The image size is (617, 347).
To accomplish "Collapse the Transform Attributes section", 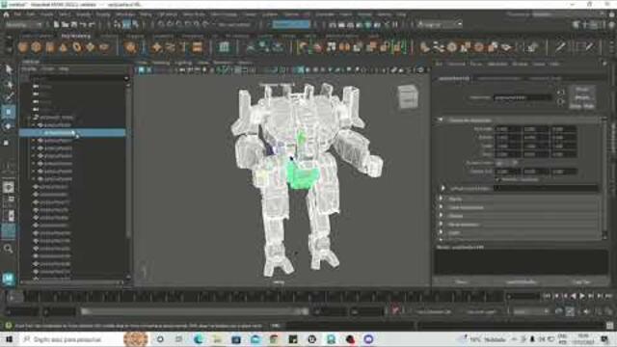I will coord(441,120).
